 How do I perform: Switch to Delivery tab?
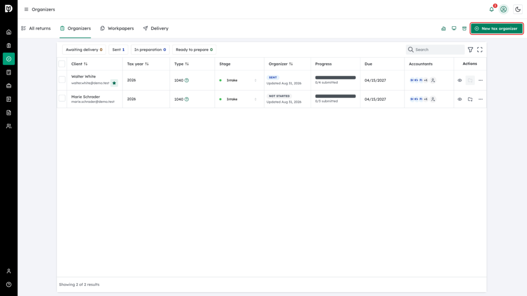click(155, 29)
